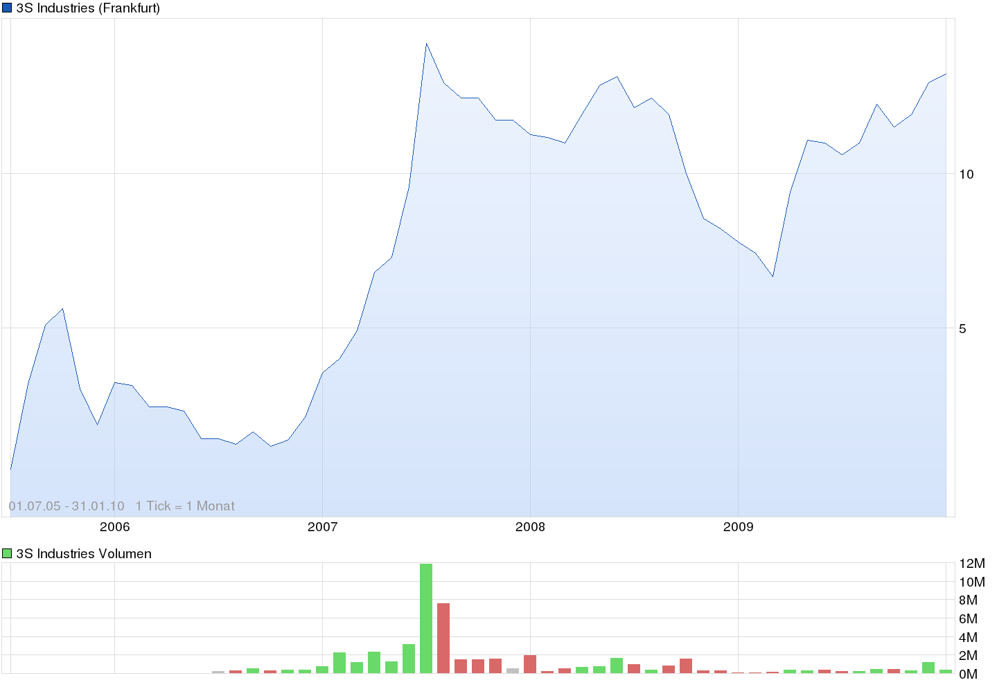Click the 2006 year label on axis
The width and height of the screenshot is (1006, 687).
tap(114, 527)
